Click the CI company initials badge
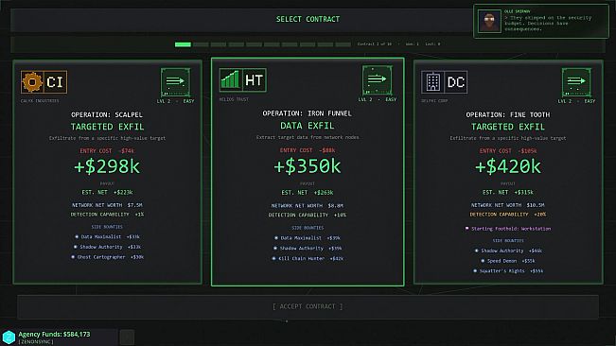Viewport: 616px width, 346px height. click(x=55, y=82)
